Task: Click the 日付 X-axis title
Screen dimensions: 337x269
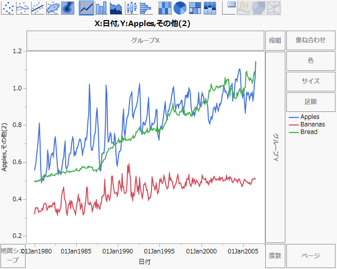Action: coord(144,262)
